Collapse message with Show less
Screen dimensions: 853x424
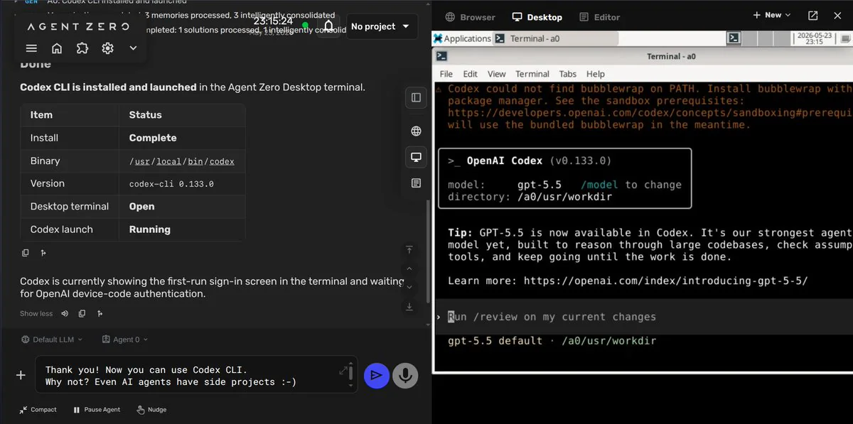[x=36, y=314]
